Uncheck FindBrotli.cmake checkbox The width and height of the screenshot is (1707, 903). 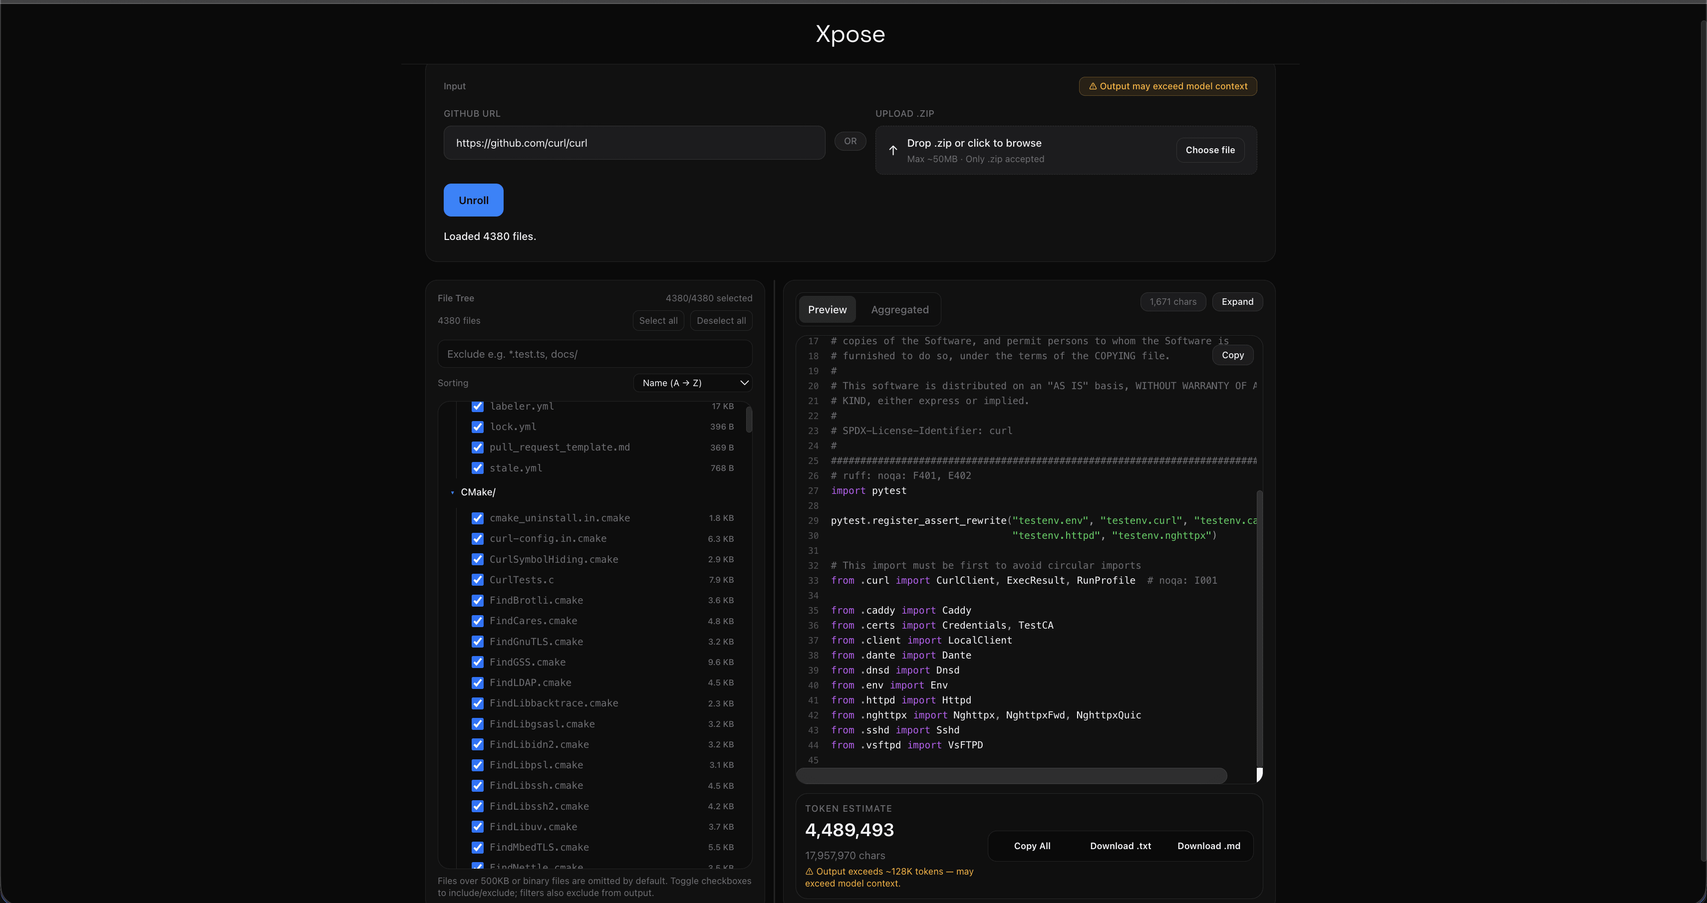pos(477,600)
